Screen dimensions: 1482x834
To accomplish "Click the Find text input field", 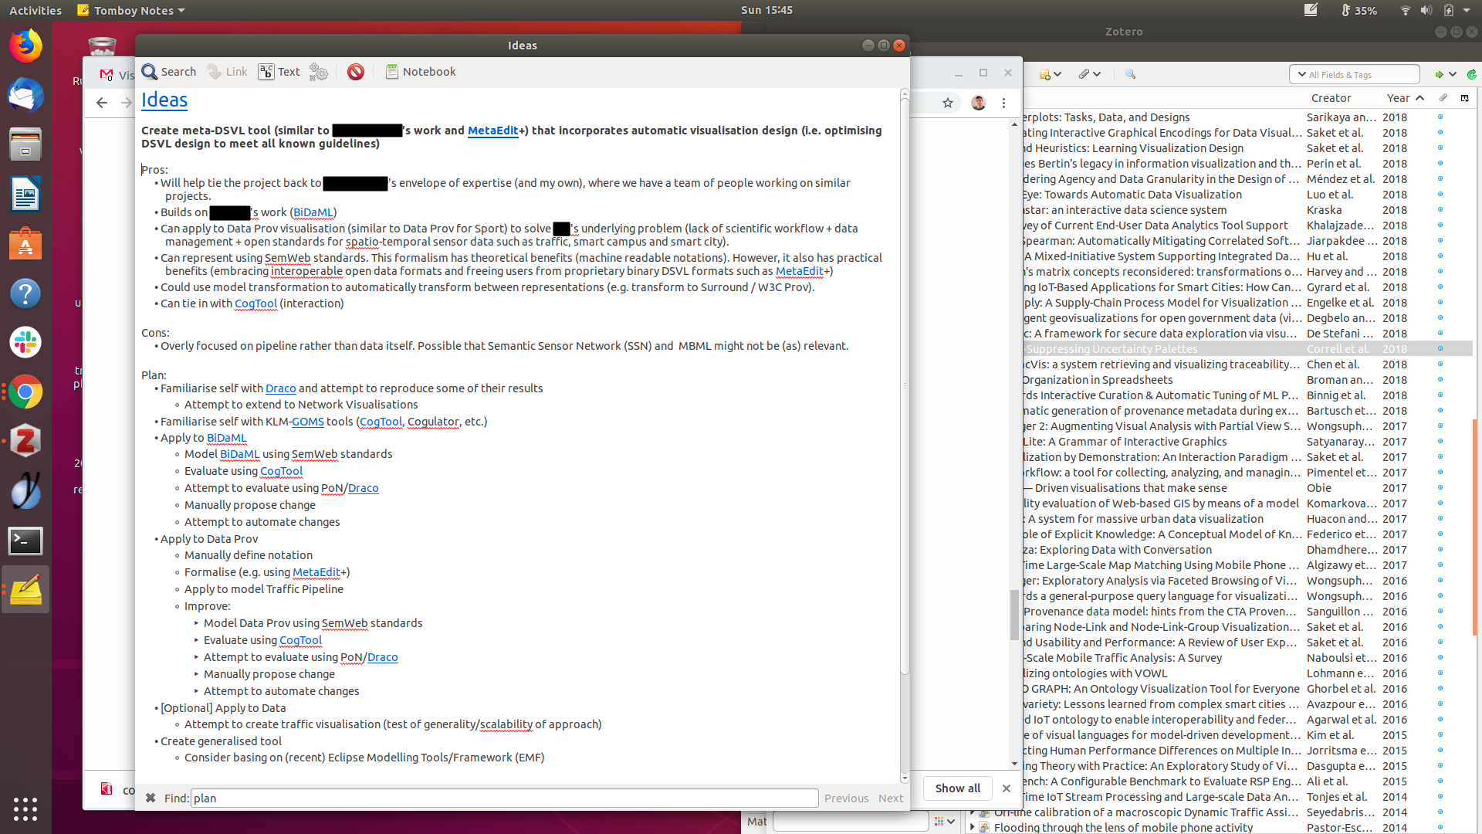I will click(503, 798).
